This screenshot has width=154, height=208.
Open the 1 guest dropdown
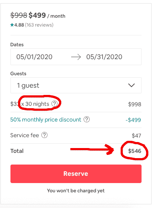point(76,85)
